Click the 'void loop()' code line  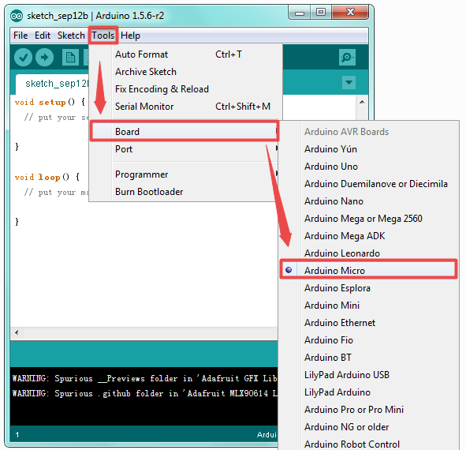(x=47, y=177)
